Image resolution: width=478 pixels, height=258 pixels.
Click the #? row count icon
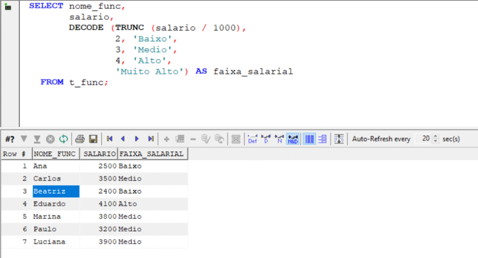click(10, 139)
